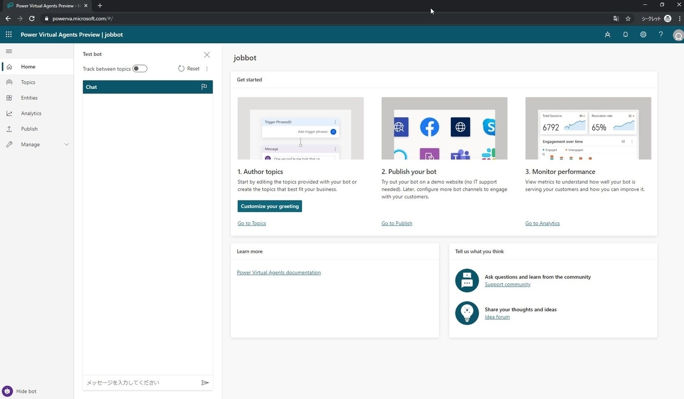684x399 pixels.
Task: Open Power Virtual Agents documentation link
Action: click(279, 272)
